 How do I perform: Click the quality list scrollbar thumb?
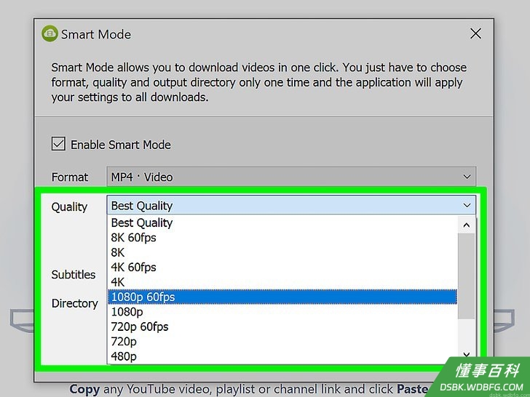[x=467, y=276]
